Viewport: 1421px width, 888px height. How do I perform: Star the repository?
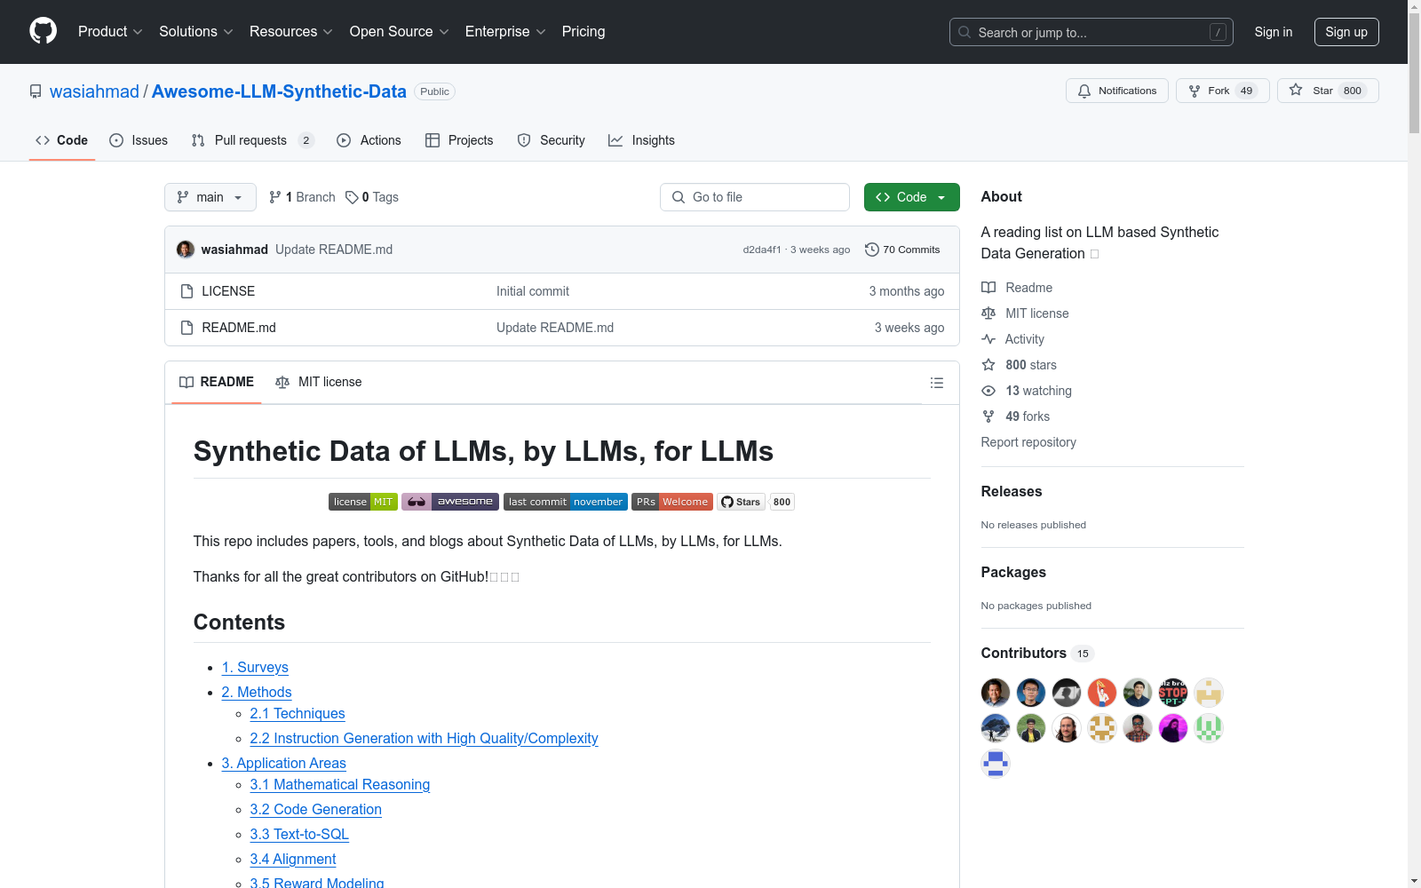(1328, 91)
